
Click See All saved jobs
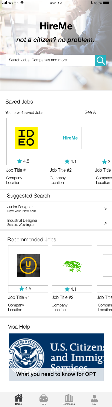[91, 112]
